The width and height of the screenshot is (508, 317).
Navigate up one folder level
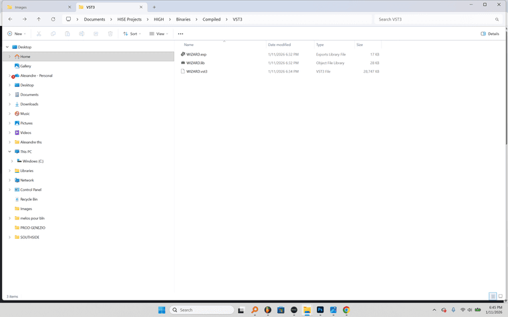tap(39, 19)
